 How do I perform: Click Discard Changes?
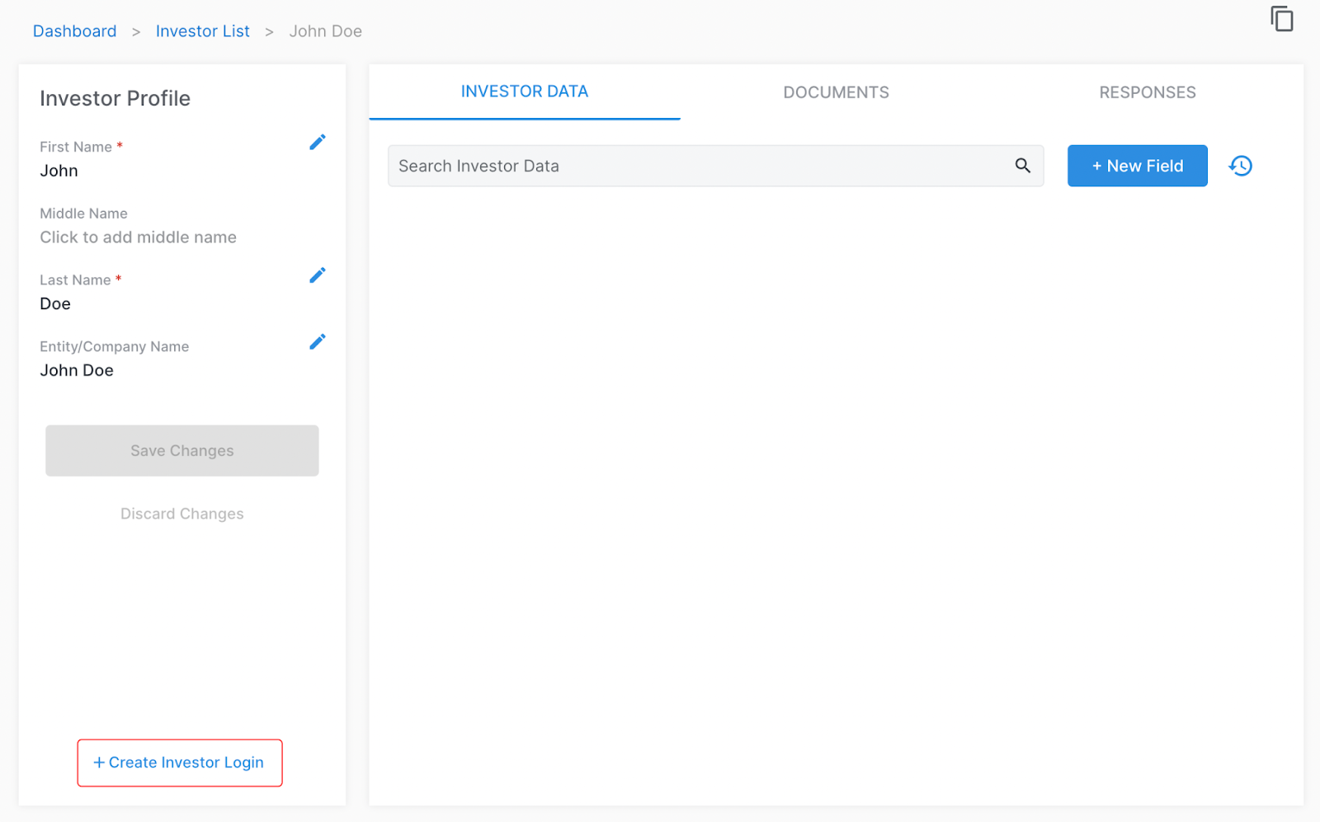182,514
